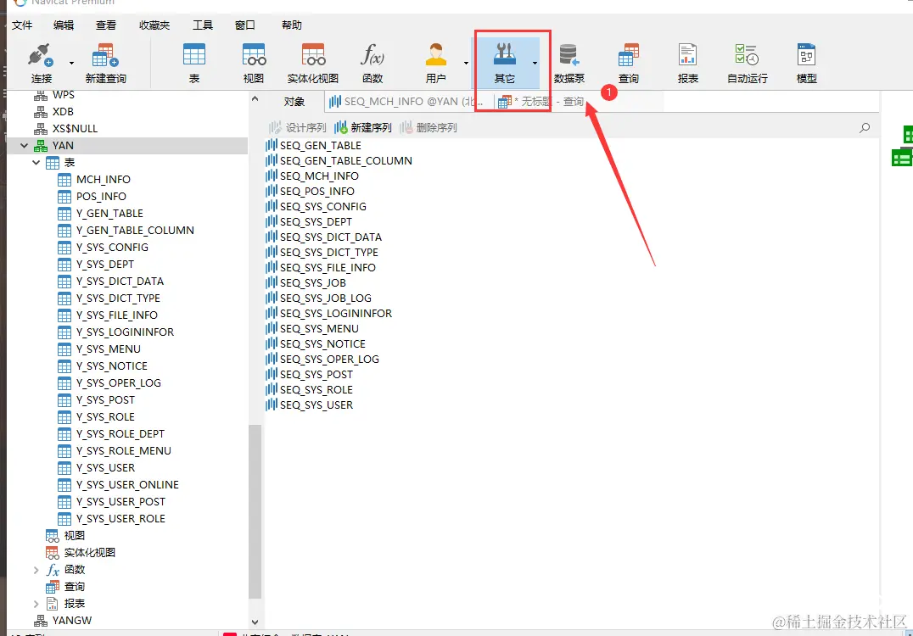This screenshot has width=913, height=636.
Task: Open the 用户 dropdown arrow
Action: click(466, 63)
